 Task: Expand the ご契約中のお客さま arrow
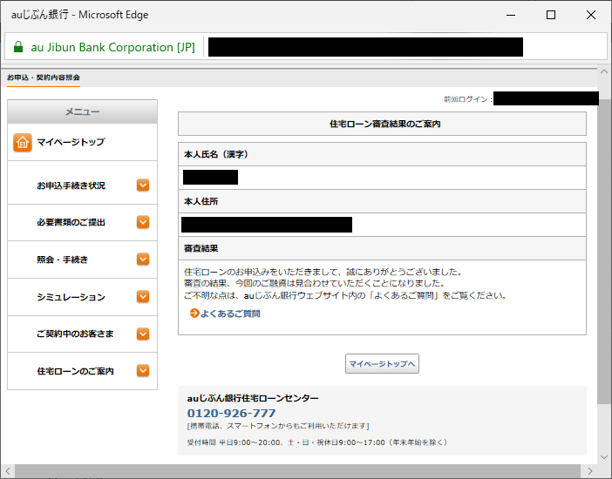(143, 334)
